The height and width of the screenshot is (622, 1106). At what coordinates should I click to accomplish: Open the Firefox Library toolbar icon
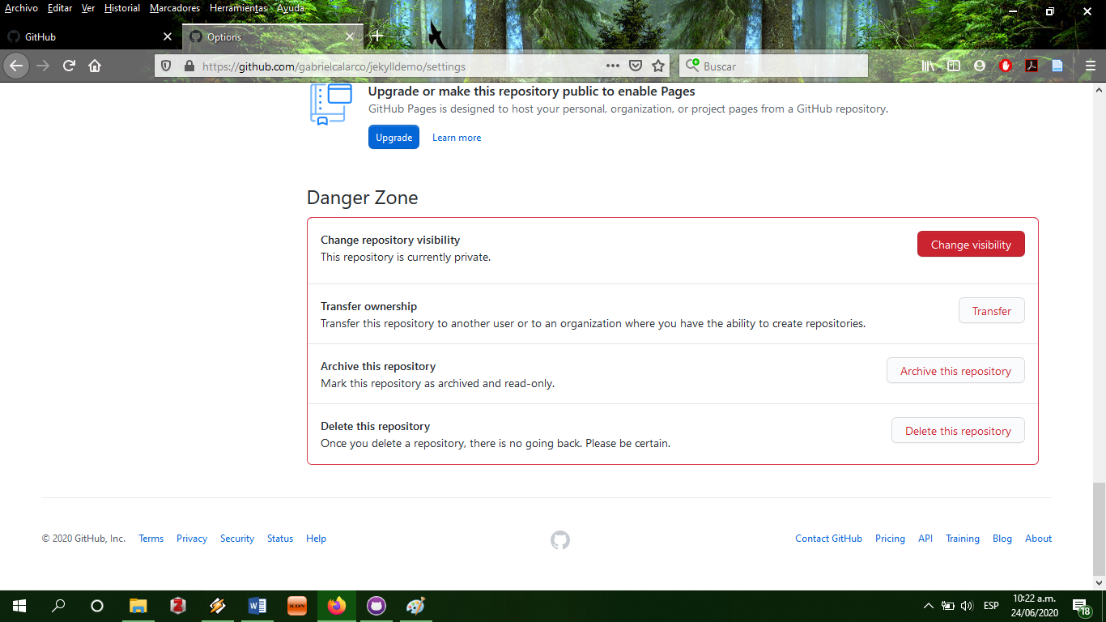(x=926, y=66)
